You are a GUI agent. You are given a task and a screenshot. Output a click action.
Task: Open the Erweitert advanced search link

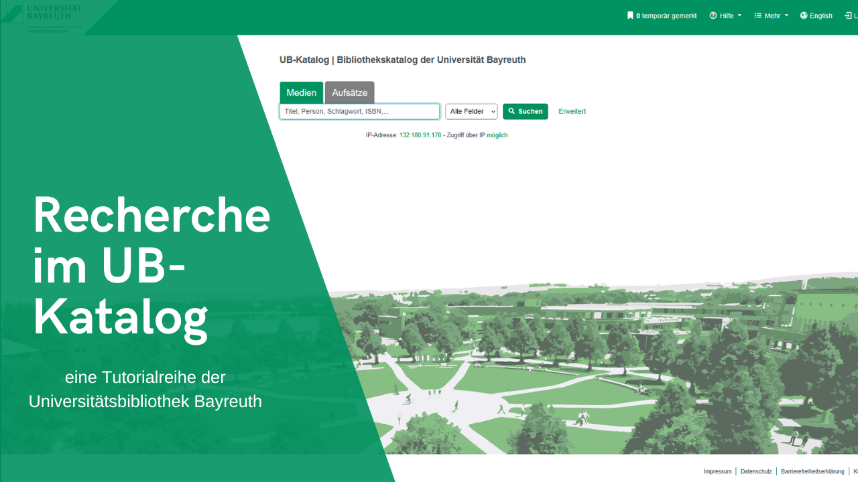[x=572, y=111]
